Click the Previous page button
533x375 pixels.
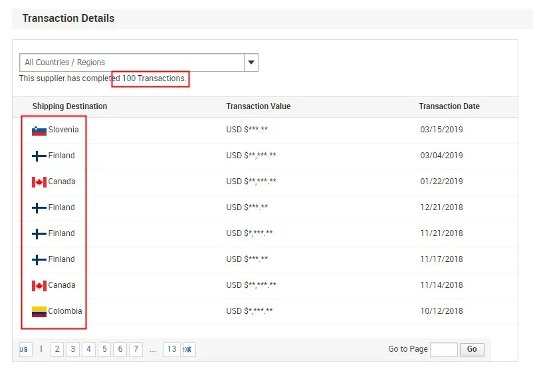[x=25, y=349]
